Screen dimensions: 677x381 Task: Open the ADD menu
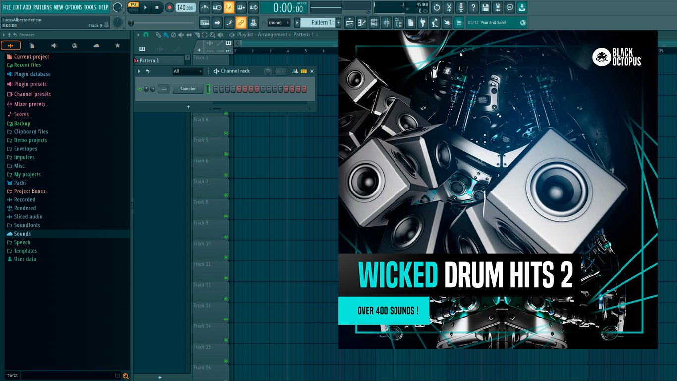[27, 7]
